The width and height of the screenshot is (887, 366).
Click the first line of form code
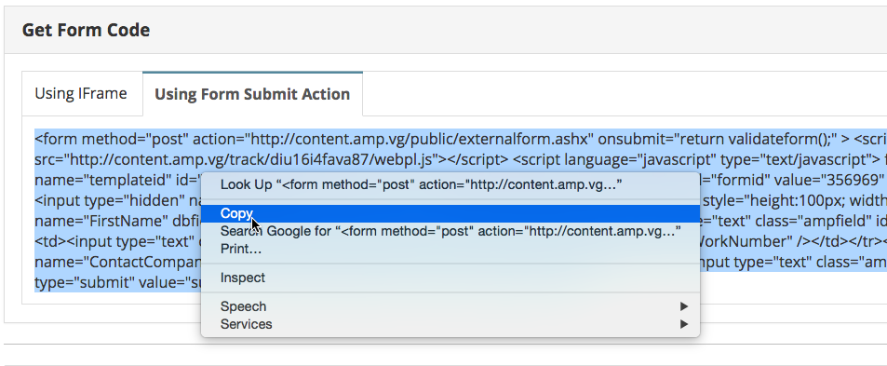click(461, 139)
